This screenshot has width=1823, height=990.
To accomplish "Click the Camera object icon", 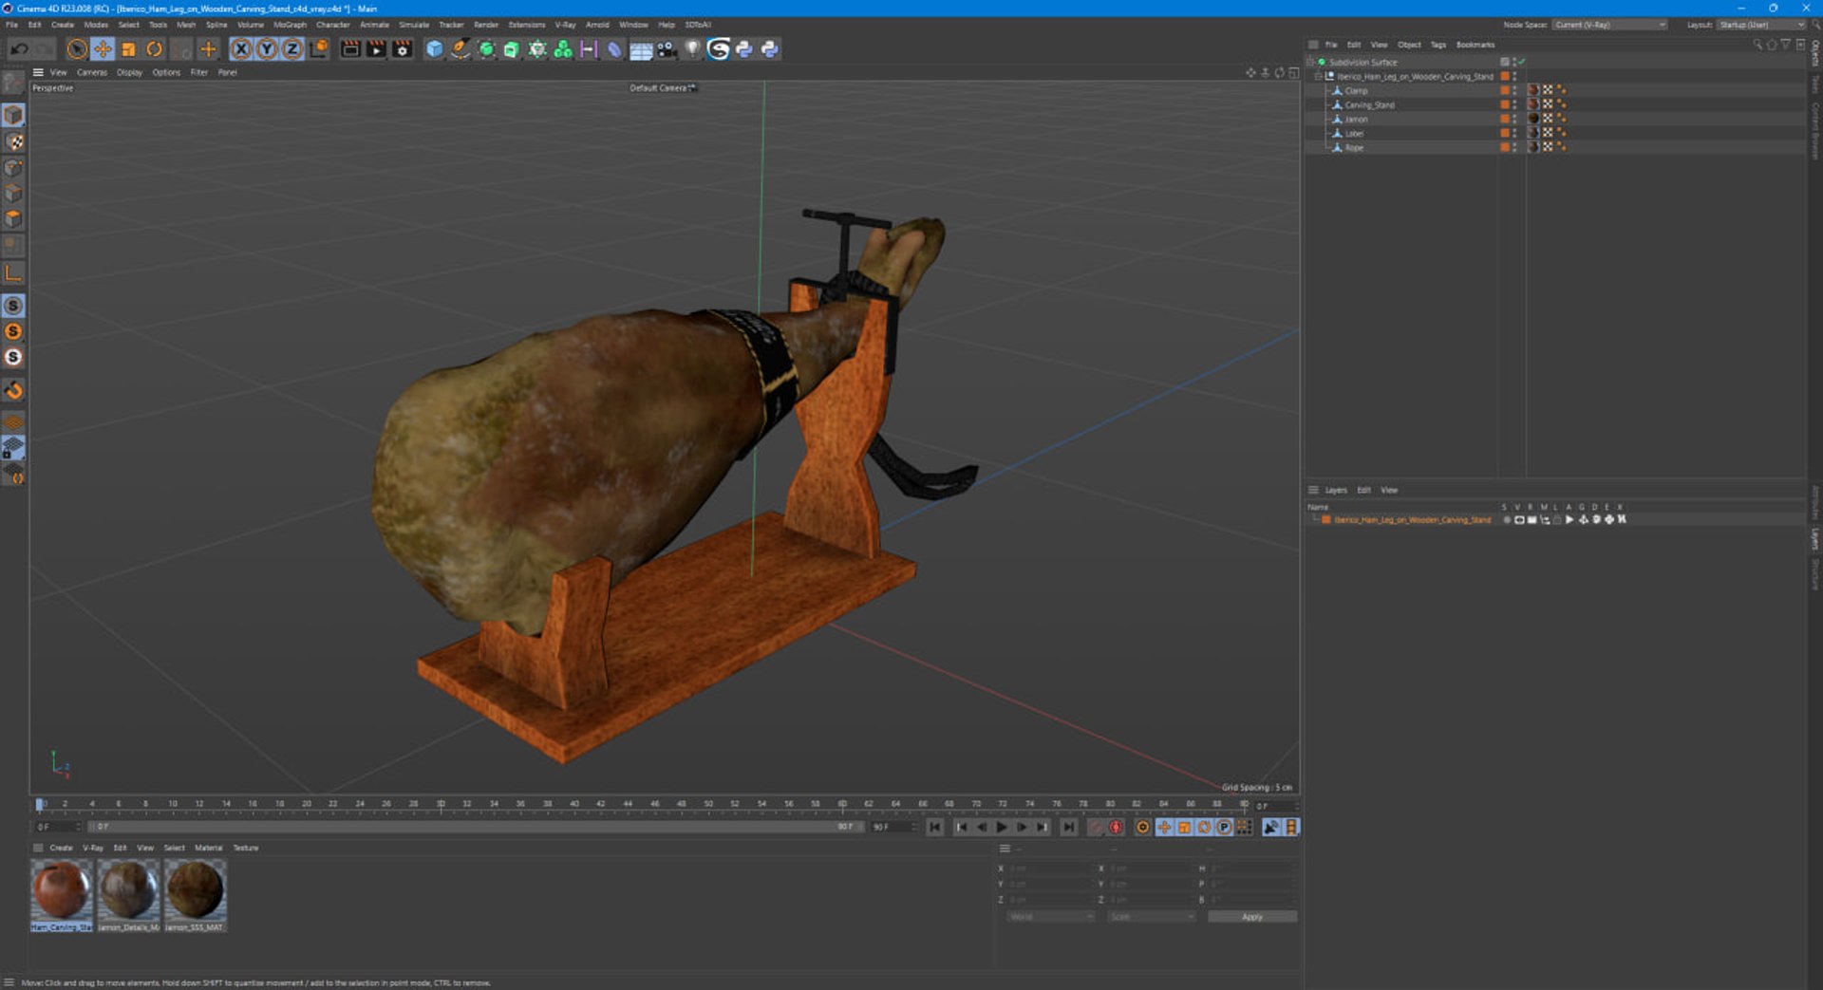I will click(x=667, y=49).
